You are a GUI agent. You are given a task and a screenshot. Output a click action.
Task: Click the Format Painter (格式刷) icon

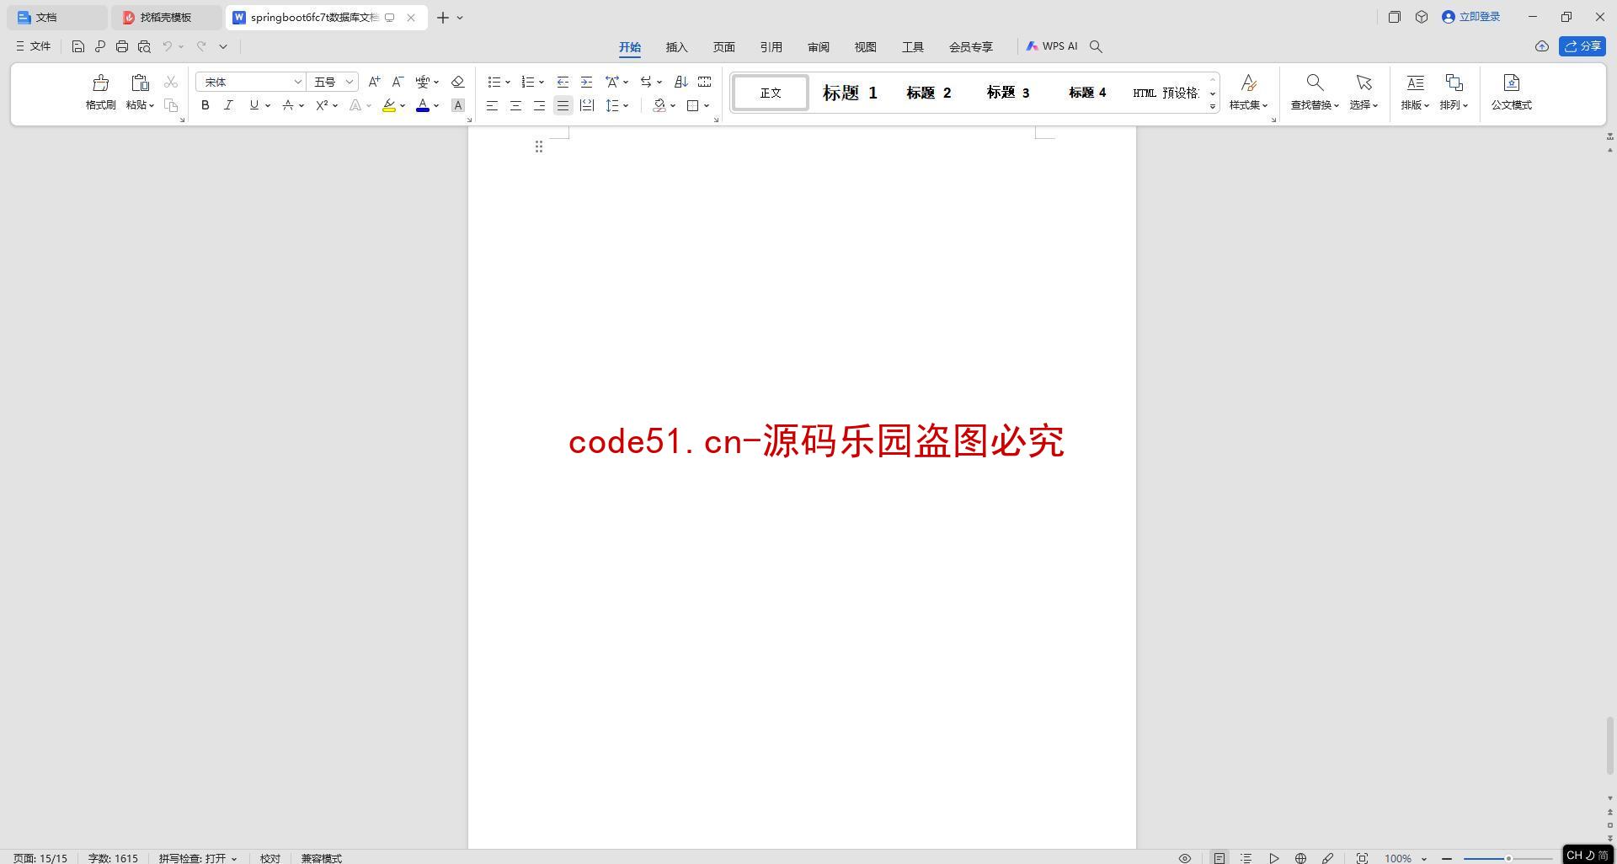100,83
